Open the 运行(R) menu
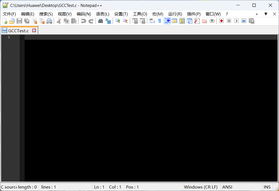 coord(175,14)
